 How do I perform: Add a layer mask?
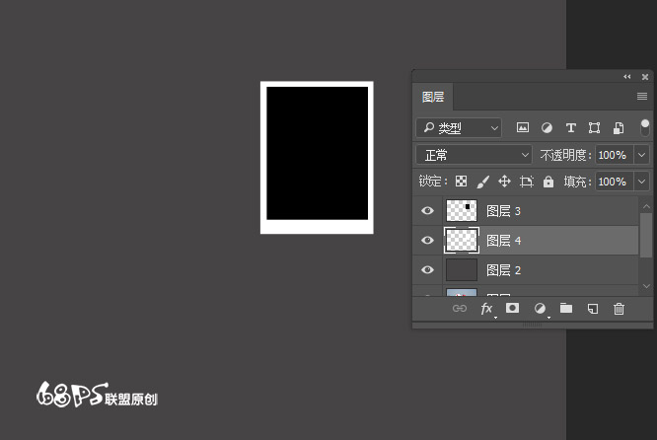pos(512,309)
